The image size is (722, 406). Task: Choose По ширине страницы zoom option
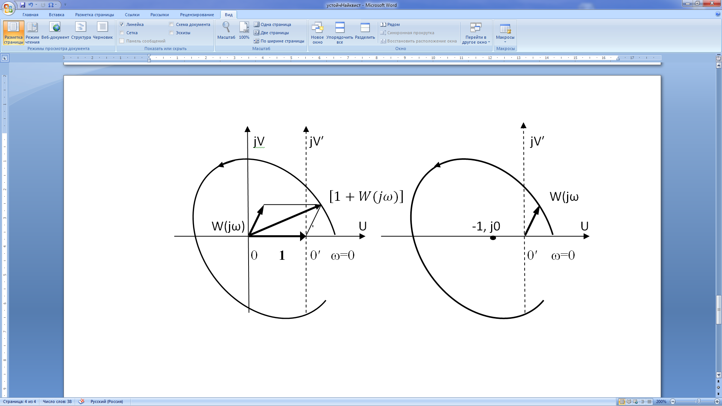point(279,41)
